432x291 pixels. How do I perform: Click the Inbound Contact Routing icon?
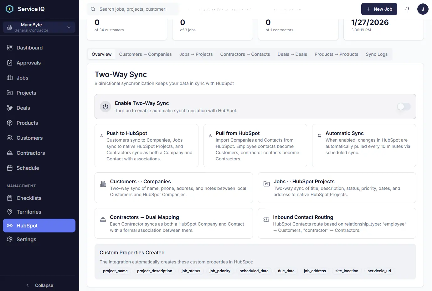point(266,220)
